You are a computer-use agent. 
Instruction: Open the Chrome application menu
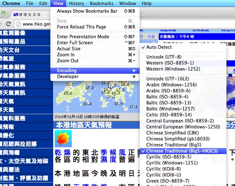11,3
